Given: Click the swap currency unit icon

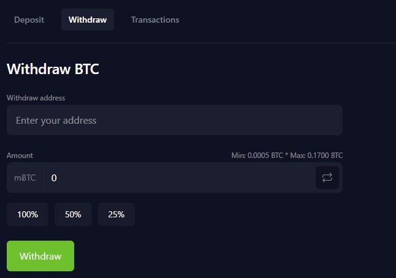Looking at the screenshot, I should (327, 178).
